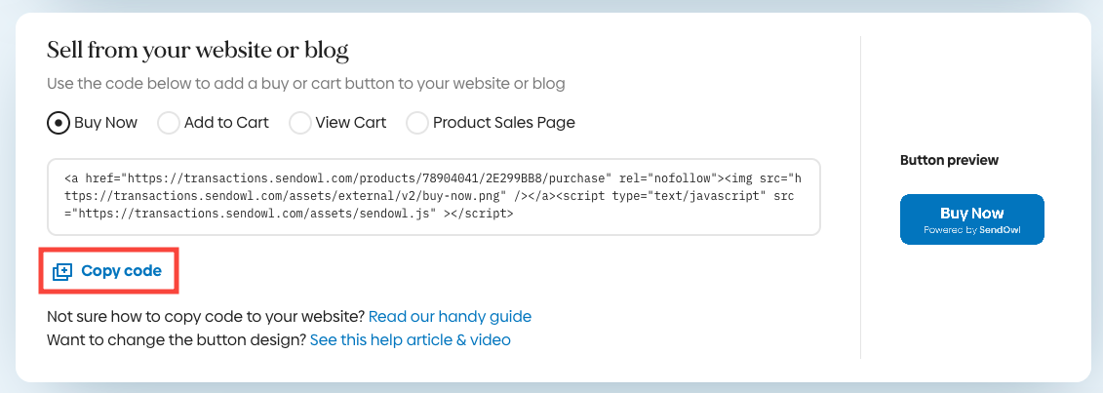Click the Copy code clipboard icon
The image size is (1103, 393).
tap(62, 271)
